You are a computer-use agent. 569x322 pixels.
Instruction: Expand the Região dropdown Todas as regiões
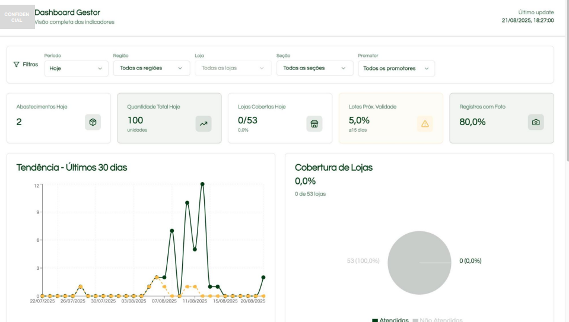point(151,68)
